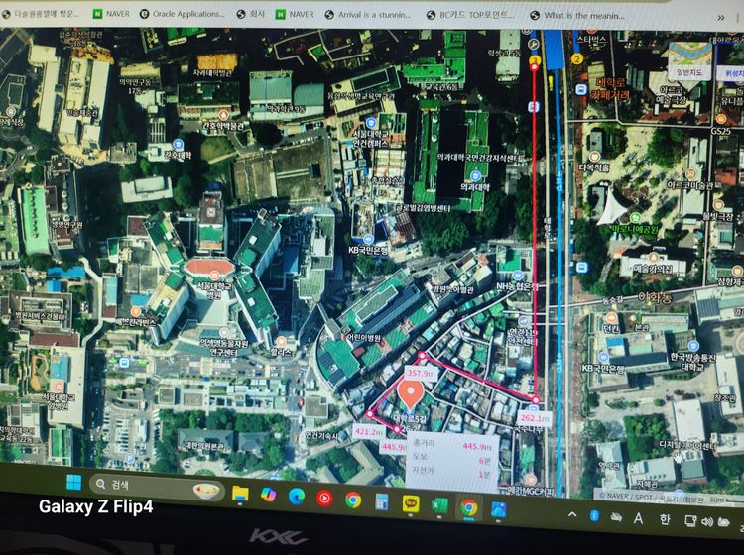Toggle the A English input indicator
744x555 pixels.
point(639,518)
